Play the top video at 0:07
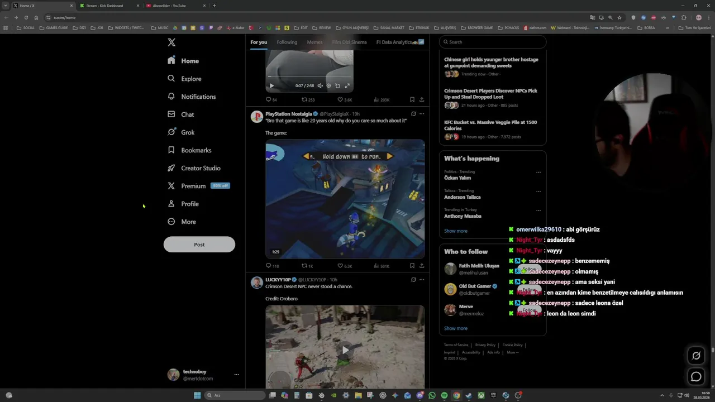715x402 pixels. [271, 86]
